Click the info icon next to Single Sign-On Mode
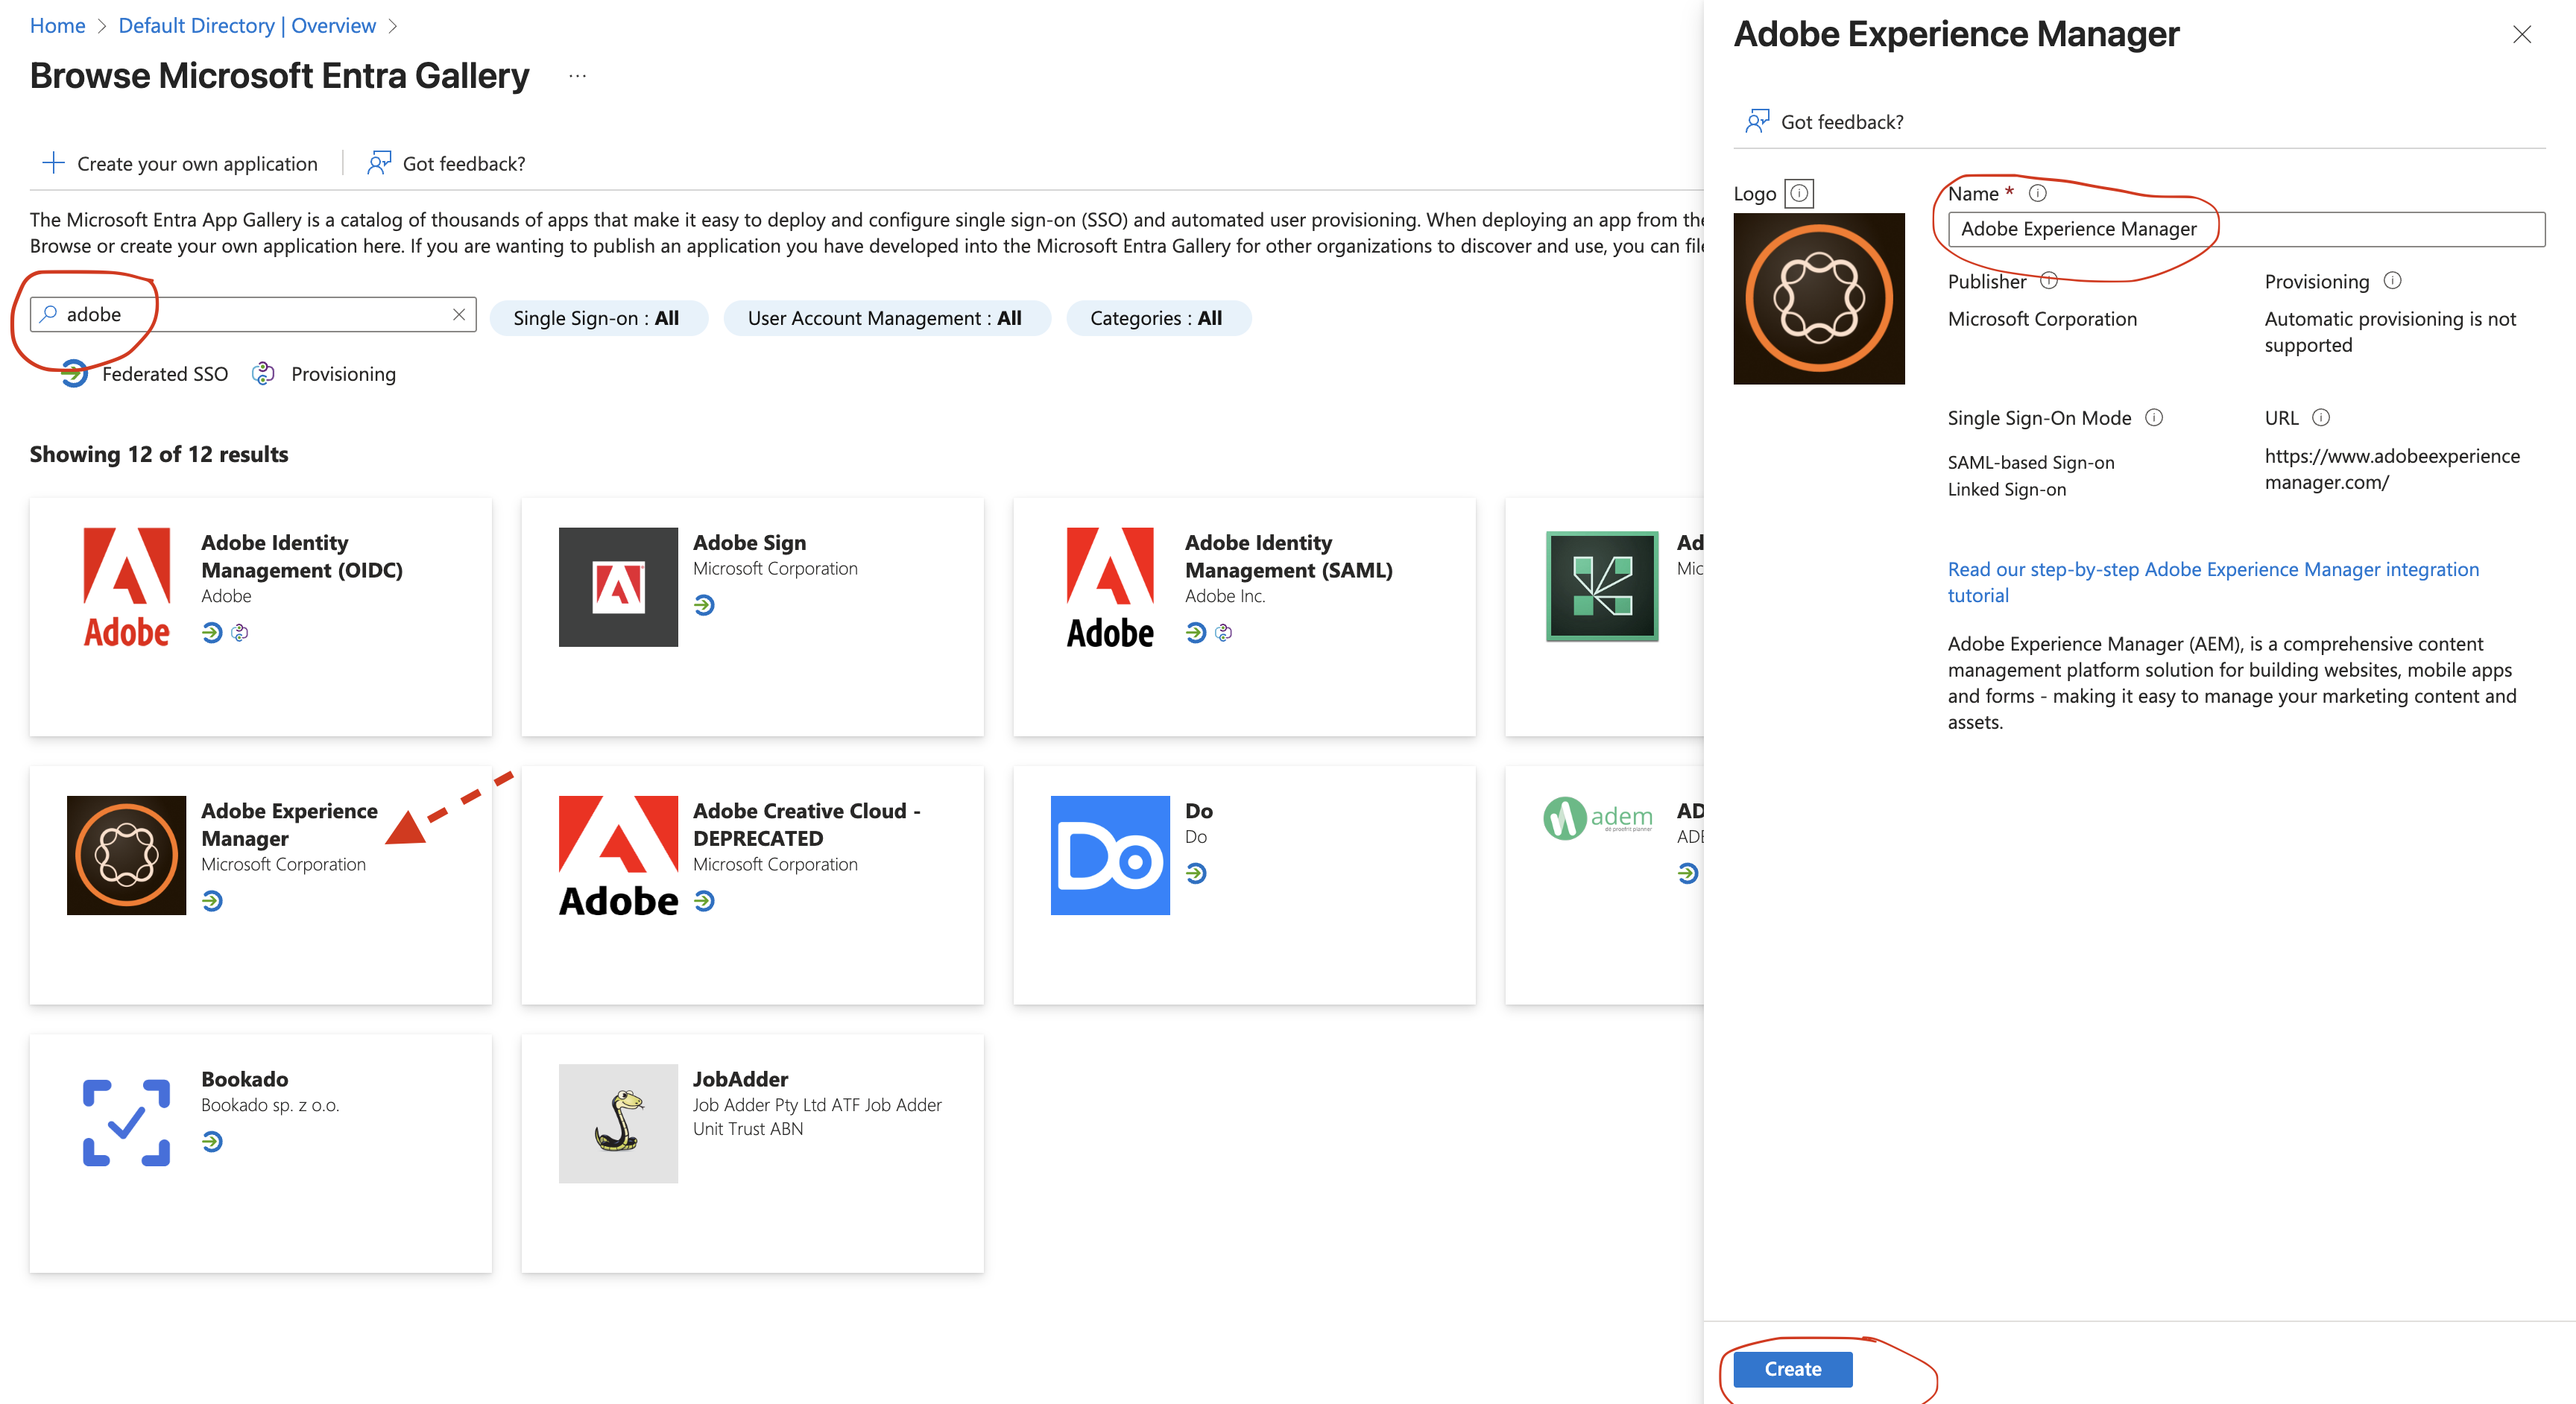2576x1404 pixels. point(2154,417)
